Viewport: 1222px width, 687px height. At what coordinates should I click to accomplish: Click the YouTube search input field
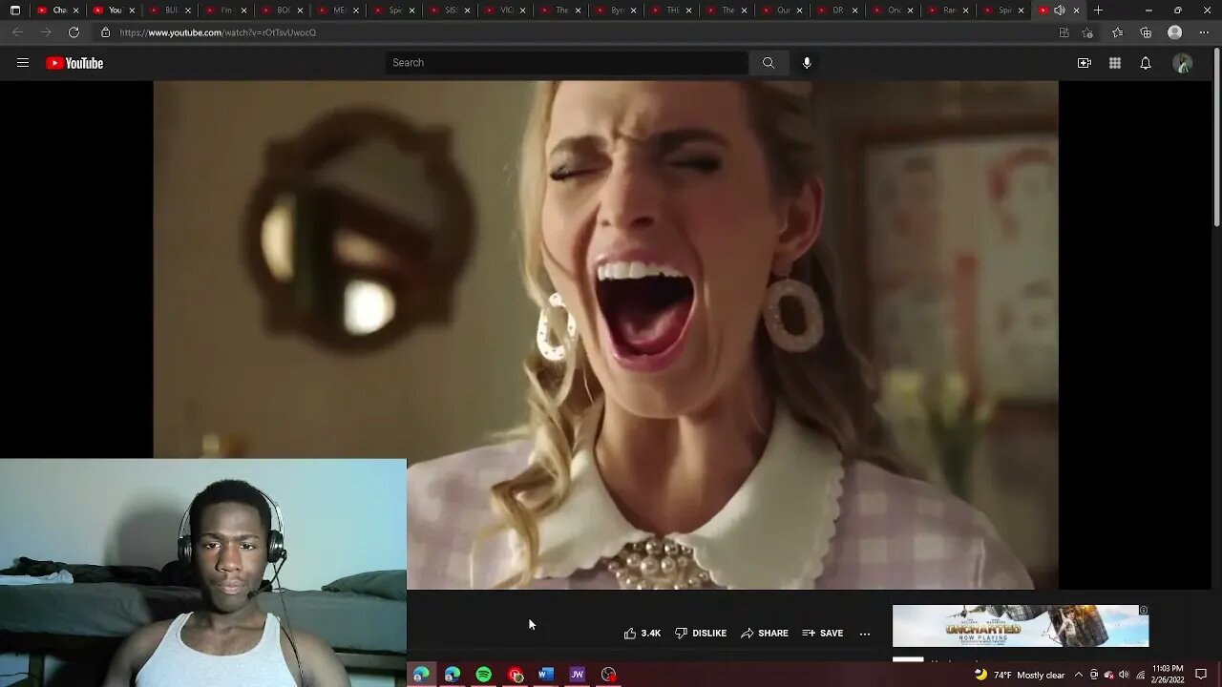tap(567, 63)
